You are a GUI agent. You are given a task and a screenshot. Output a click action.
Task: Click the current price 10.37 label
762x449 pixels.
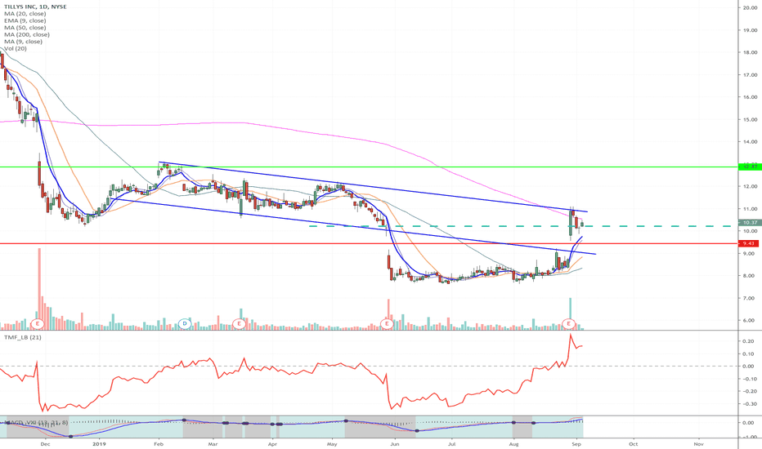pos(748,222)
